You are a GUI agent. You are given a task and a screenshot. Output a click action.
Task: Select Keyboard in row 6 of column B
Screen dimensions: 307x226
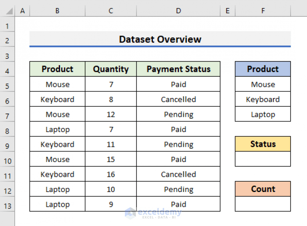point(57,99)
